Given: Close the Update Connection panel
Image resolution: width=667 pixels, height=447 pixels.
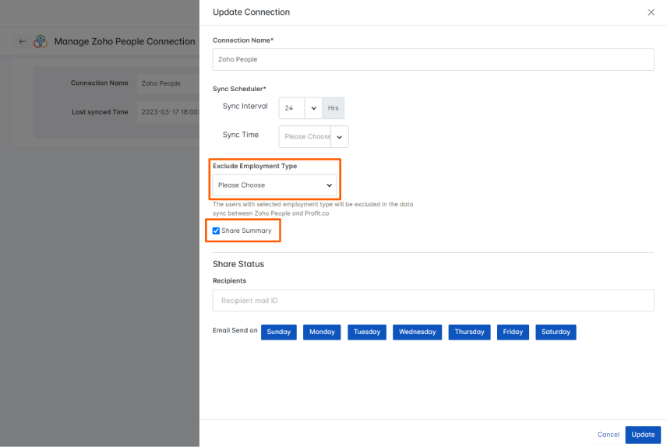Looking at the screenshot, I should (651, 12).
